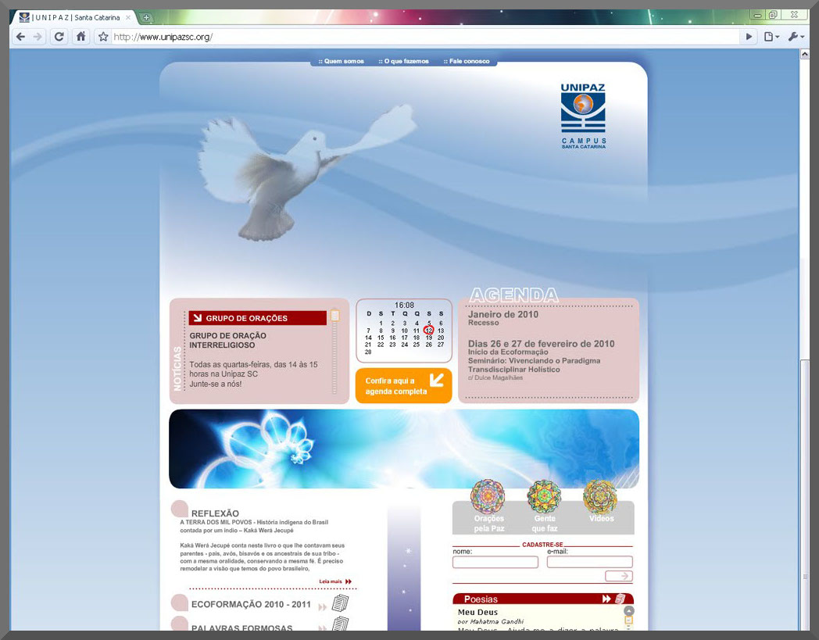Click the GRUPO DE ORAÇÃO INTERRELIGIOSO headline
The height and width of the screenshot is (640, 819).
click(x=227, y=340)
